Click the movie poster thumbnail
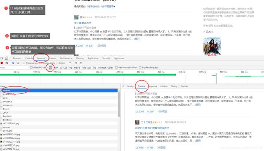Image resolution: width=264 pixels, height=151 pixels. [x=212, y=46]
